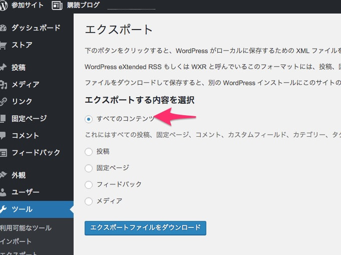The image size is (341, 255).
Task: Select the フィードバック export radio button
Action: tap(89, 185)
